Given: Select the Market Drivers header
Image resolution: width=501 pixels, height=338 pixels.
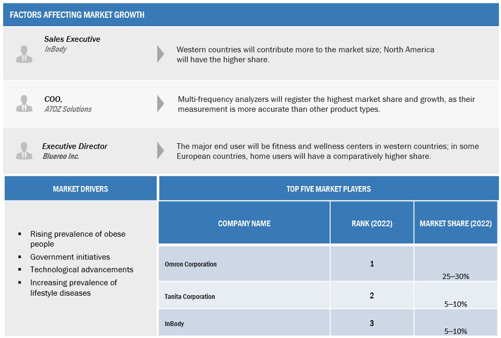Looking at the screenshot, I should pos(80,189).
